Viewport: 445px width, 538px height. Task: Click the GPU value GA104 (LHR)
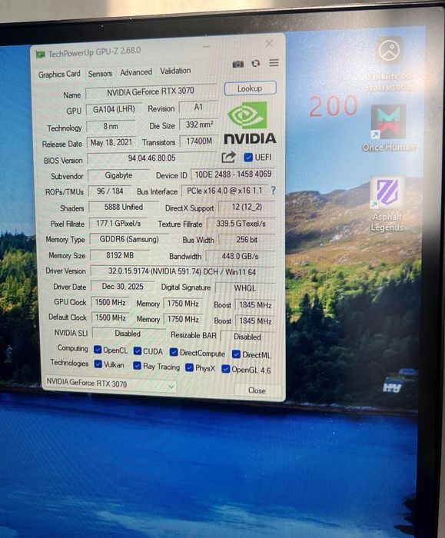coord(114,109)
